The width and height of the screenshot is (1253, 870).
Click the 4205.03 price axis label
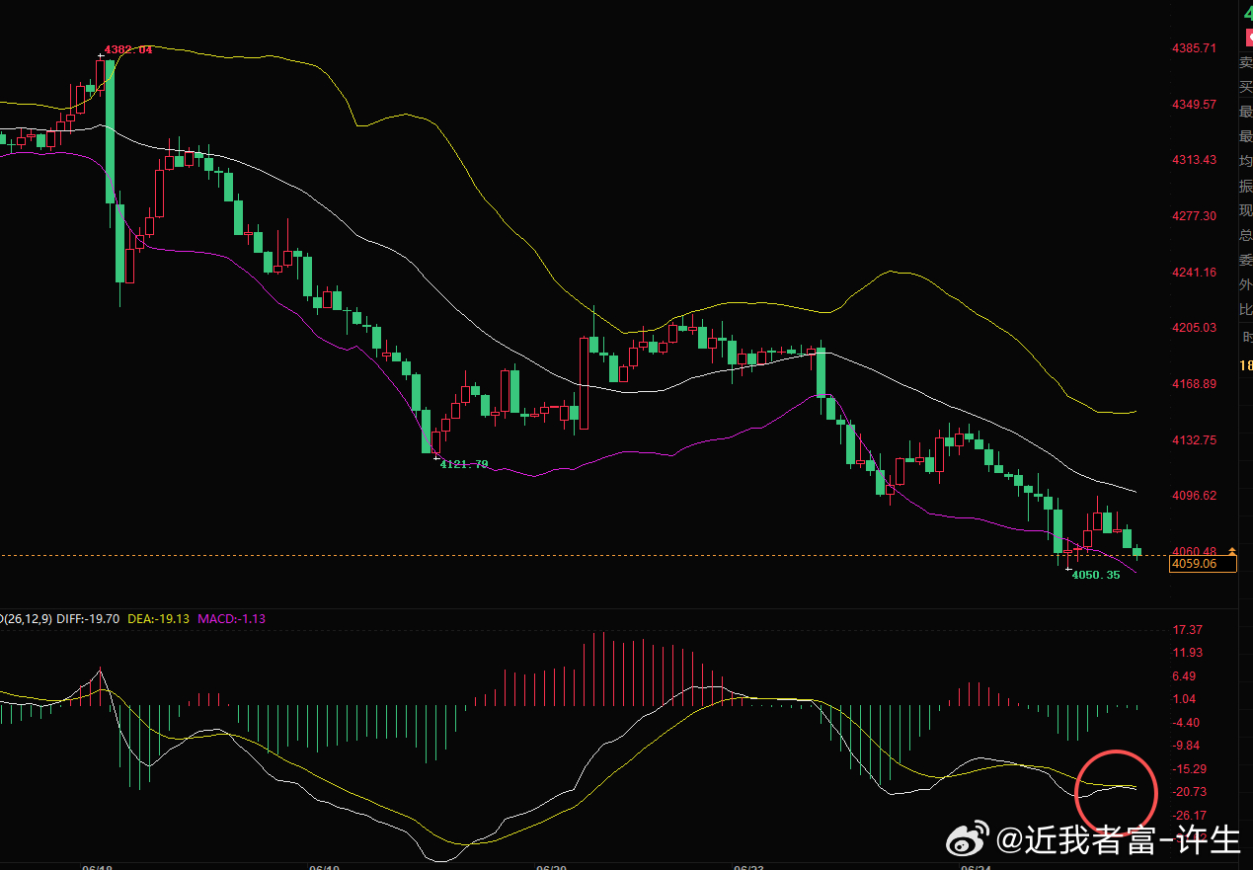click(1194, 327)
